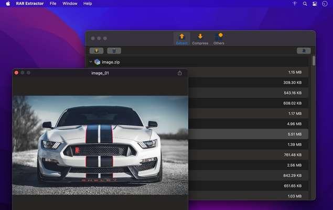Click the antenna status icon in the menu bar
Screen dimensions: 333x210
pos(295,4)
